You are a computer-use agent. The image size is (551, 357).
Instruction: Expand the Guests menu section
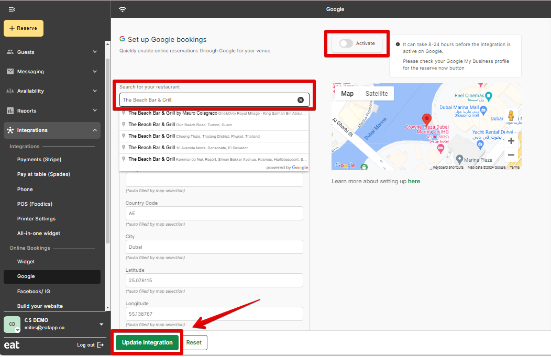click(95, 52)
